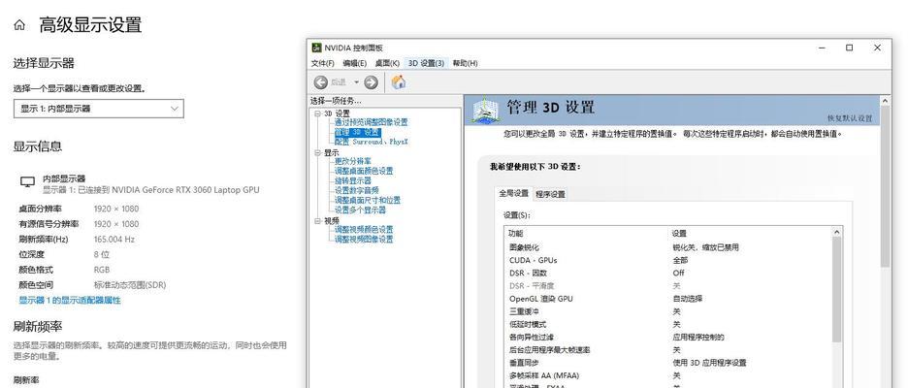Select 调整视频图像设置 in tree
The image size is (908, 388).
(x=364, y=239)
